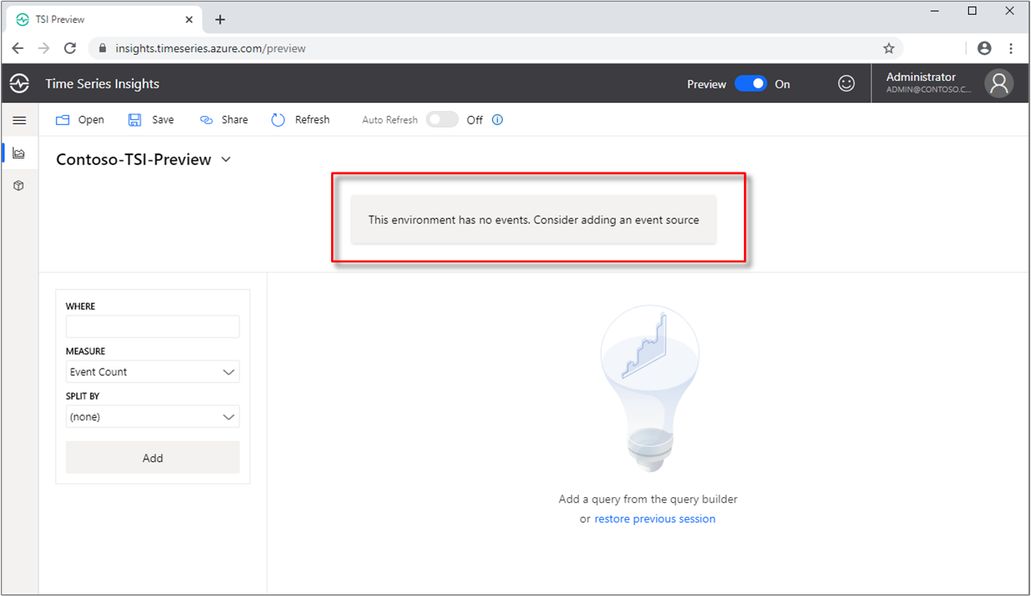The height and width of the screenshot is (596, 1031).
Task: Click the Refresh toolbar button
Action: [x=300, y=119]
